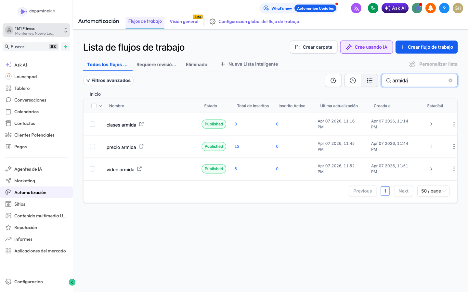Image resolution: width=468 pixels, height=292 pixels.
Task: Click the dopaminelab logo
Action: 36,11
